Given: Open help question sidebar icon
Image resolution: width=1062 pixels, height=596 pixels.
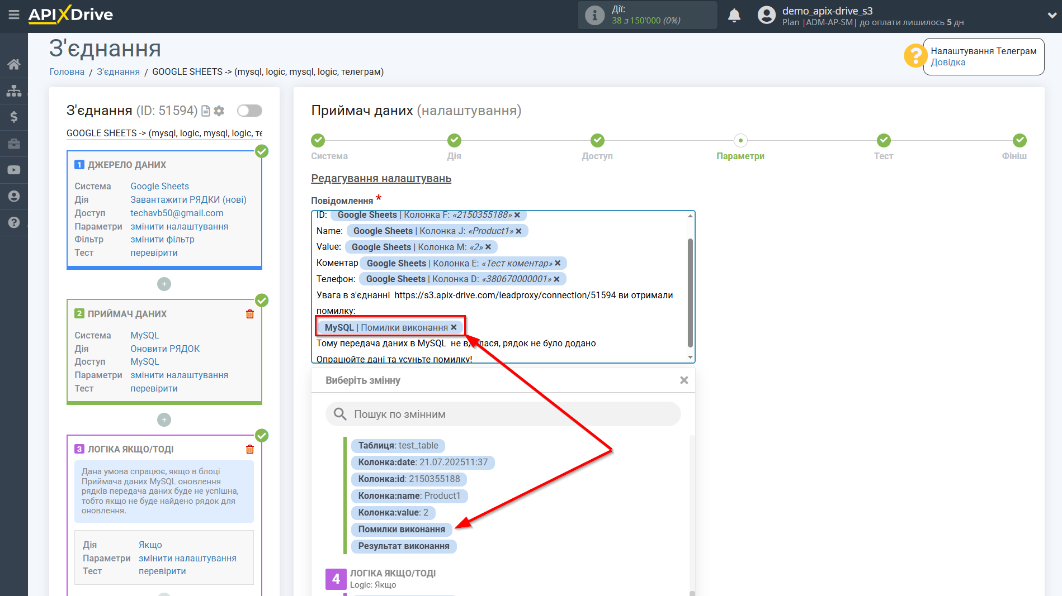Looking at the screenshot, I should (x=14, y=222).
